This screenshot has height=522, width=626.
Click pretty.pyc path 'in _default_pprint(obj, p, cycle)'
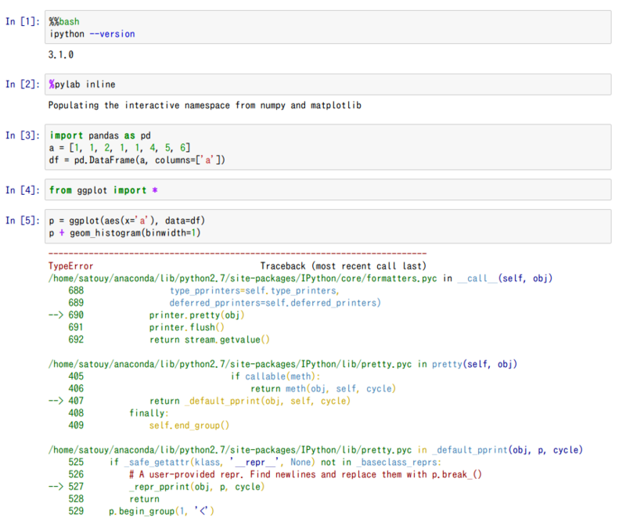[x=315, y=450]
